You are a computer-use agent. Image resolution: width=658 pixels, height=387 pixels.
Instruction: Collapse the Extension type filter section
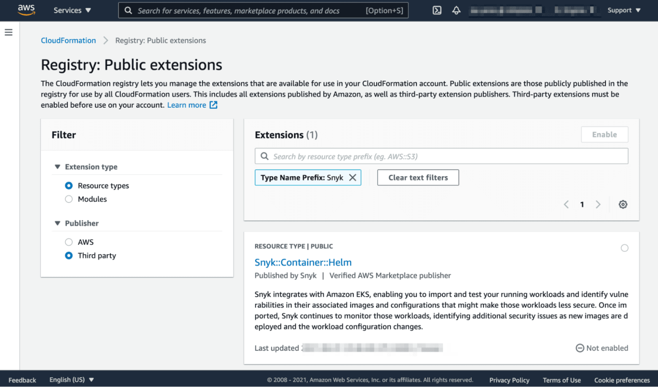tap(57, 167)
